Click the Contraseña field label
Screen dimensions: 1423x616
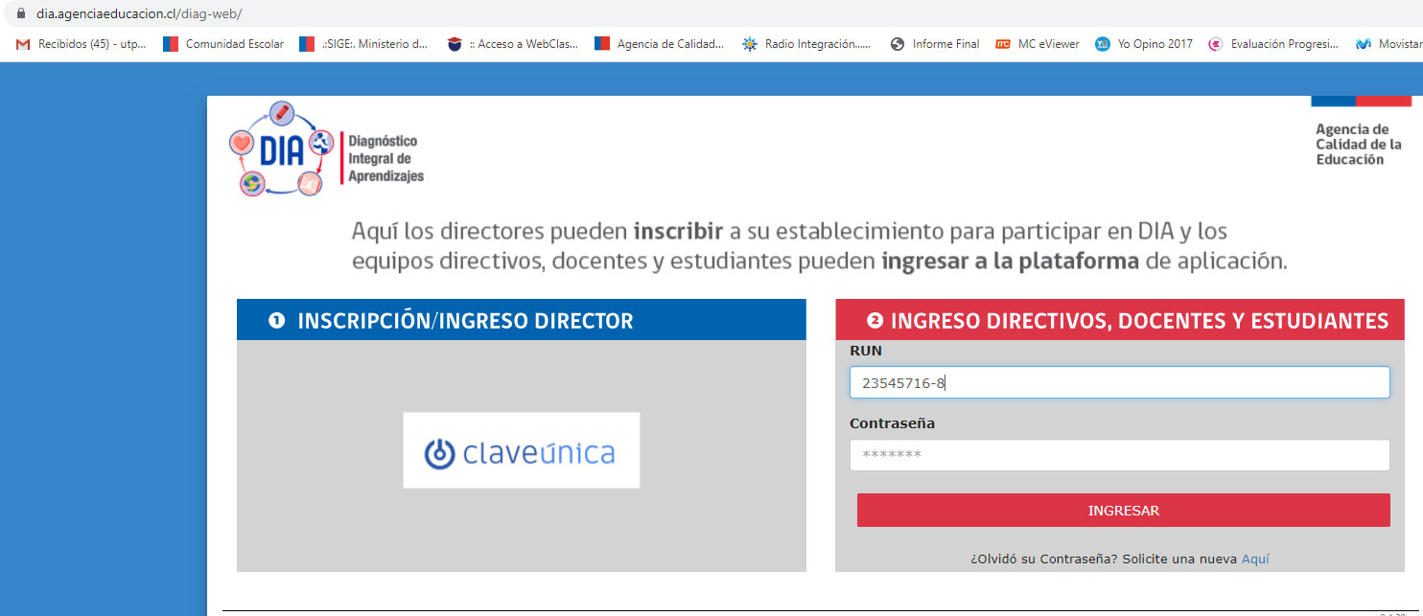point(892,423)
